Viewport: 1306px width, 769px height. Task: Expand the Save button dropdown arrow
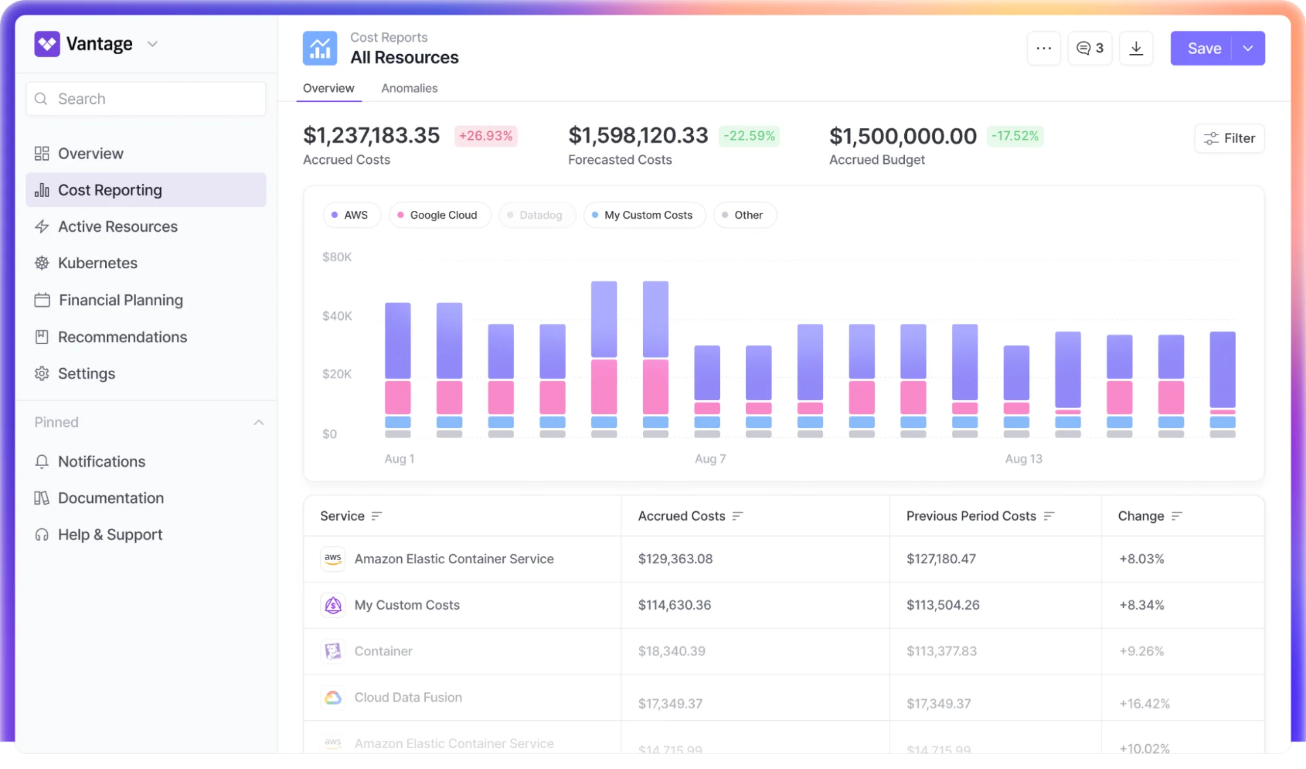coord(1248,48)
